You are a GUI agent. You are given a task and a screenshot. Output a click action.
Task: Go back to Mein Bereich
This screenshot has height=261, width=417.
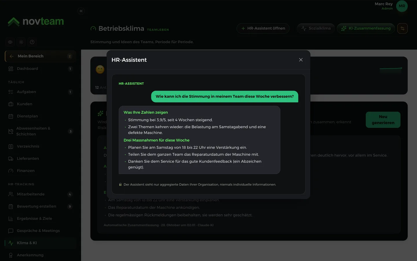[x=41, y=56]
